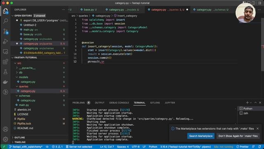Image resolution: width=264 pixels, height=149 pixels.
Task: Open the GitLens view in activity bar
Action: [5, 92]
